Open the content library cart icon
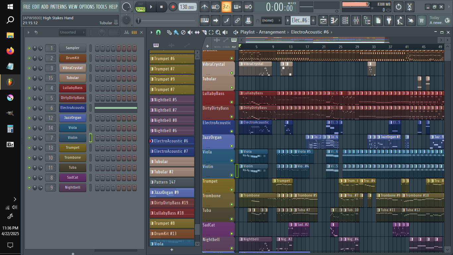The image size is (453, 255). tap(421, 21)
